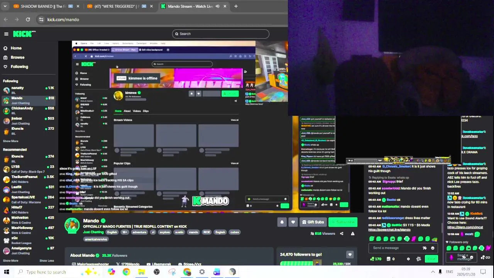Select the RIDE tag

click(x=206, y=232)
